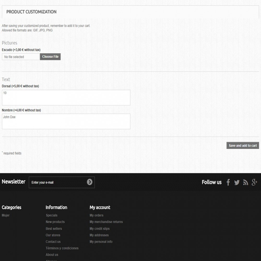The image size is (261, 261).
Task: Follow the store on Facebook
Action: tap(228, 182)
